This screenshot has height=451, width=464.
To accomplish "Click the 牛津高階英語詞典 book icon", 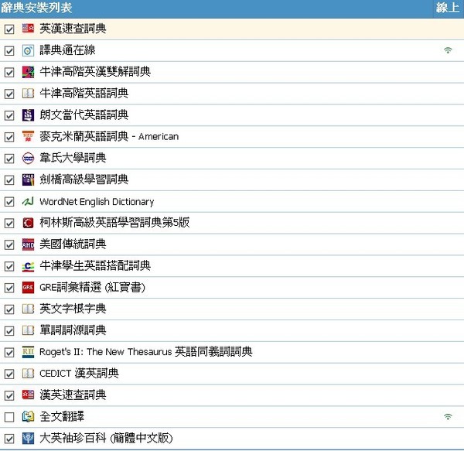I will tap(28, 94).
